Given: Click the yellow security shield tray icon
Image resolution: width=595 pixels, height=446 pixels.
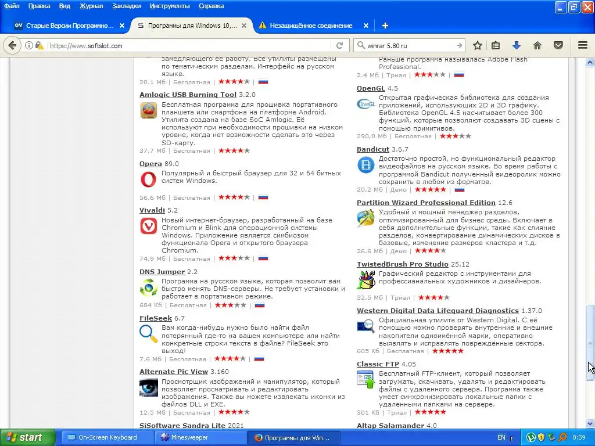Looking at the screenshot, I should click(541, 437).
